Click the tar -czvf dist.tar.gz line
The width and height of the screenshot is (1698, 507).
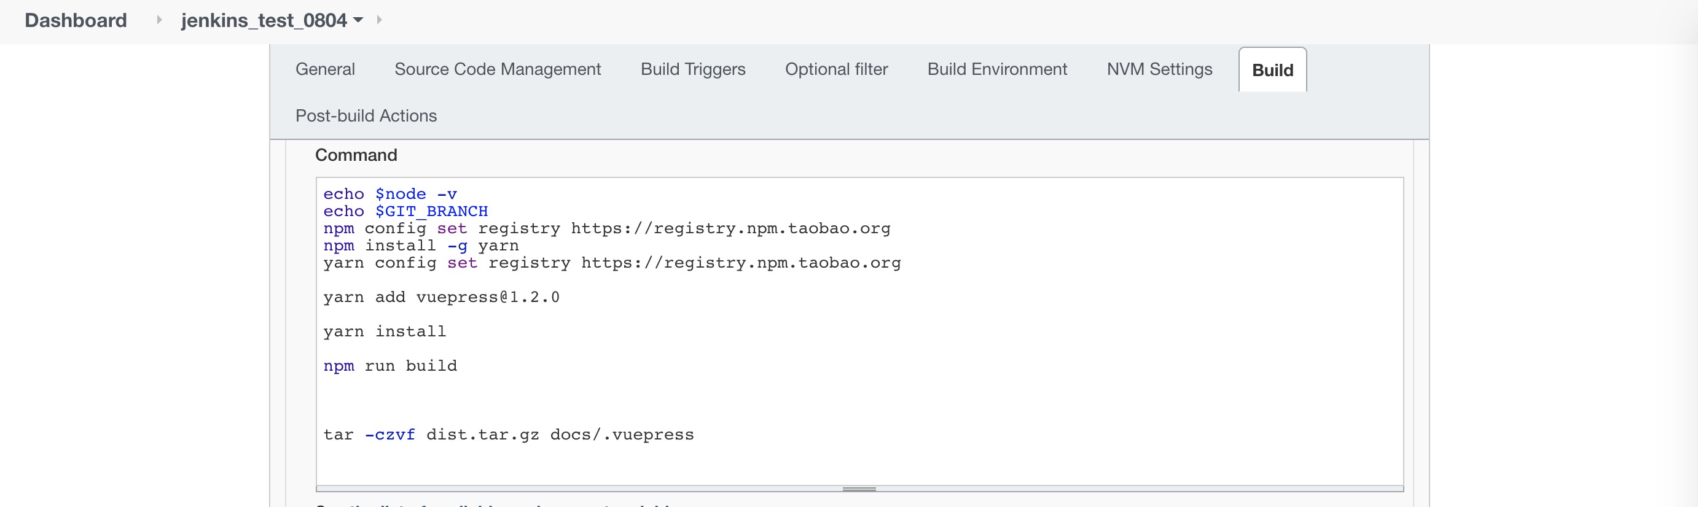pyautogui.click(x=508, y=435)
